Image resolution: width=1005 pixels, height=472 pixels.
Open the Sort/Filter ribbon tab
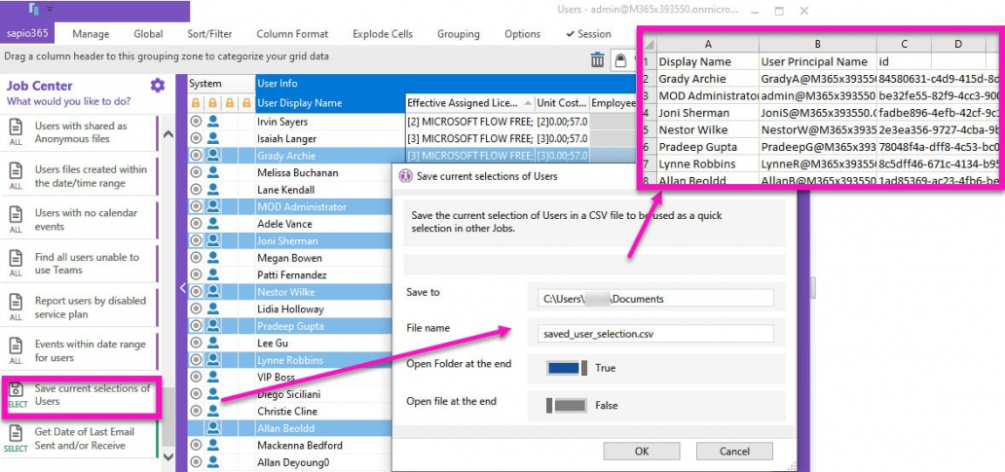[209, 34]
